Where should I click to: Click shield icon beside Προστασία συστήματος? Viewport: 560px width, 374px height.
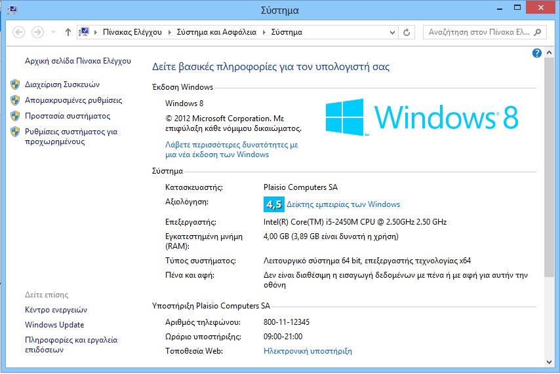15,116
